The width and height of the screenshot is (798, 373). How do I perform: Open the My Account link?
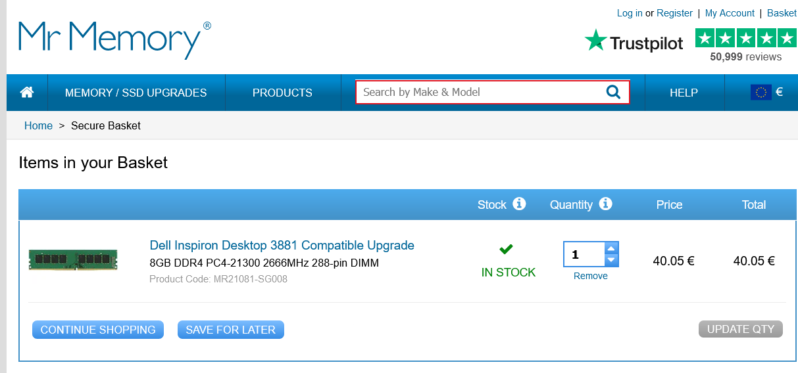tap(730, 13)
